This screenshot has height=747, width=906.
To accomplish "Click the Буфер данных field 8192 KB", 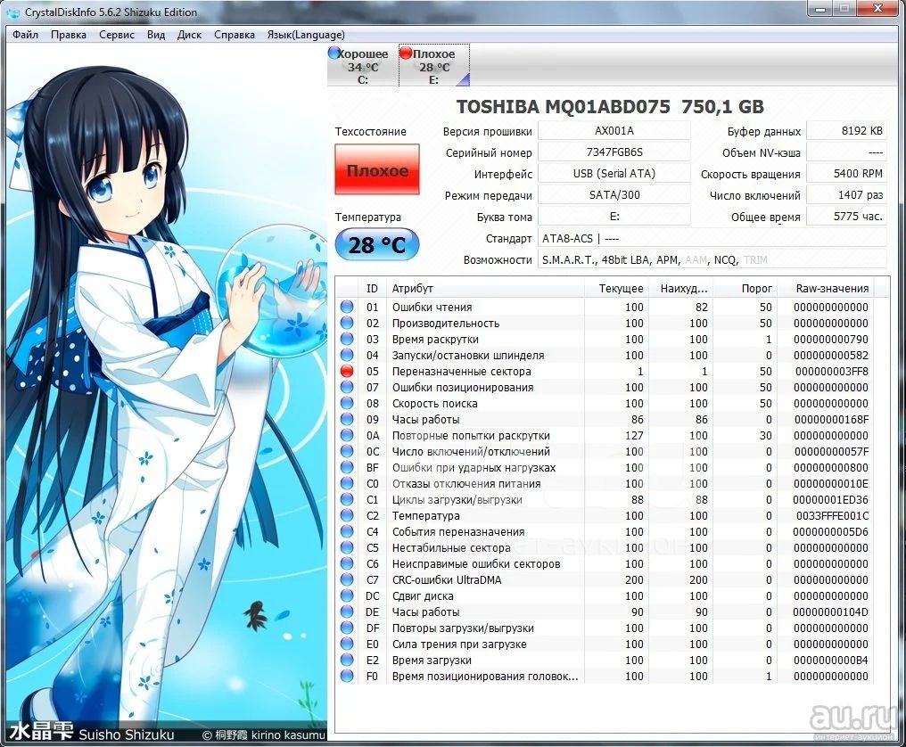I will 846,130.
